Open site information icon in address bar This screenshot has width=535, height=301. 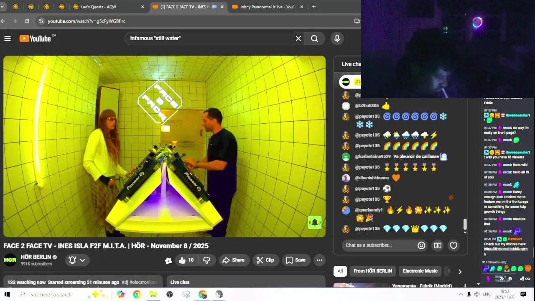(x=41, y=21)
